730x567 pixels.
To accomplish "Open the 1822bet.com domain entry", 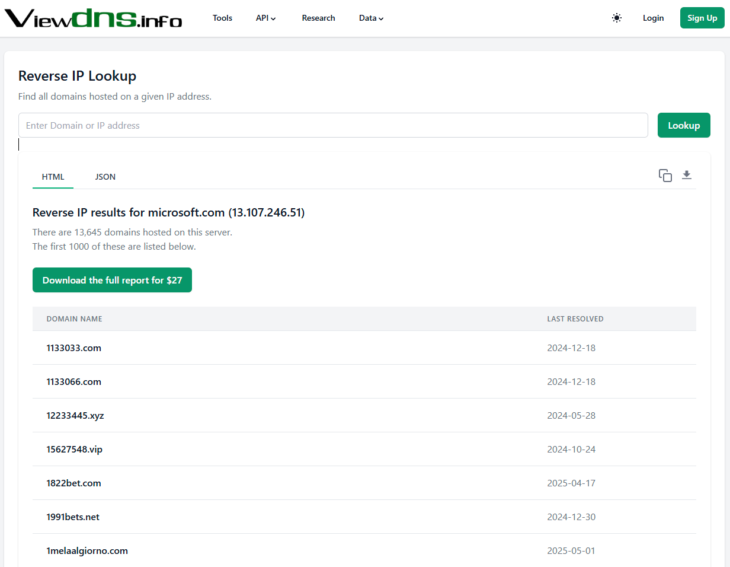I will (x=73, y=483).
